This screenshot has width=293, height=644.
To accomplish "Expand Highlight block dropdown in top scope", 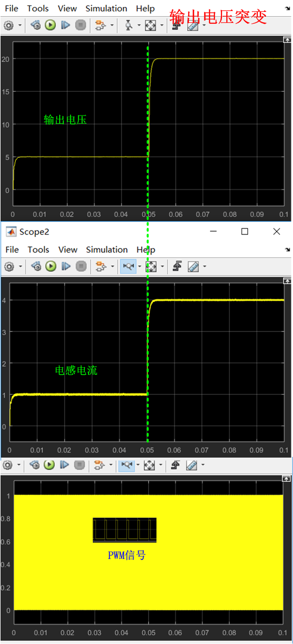I will point(111,26).
